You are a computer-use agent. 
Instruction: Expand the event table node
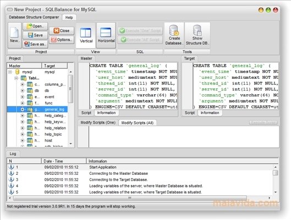(x=22, y=97)
